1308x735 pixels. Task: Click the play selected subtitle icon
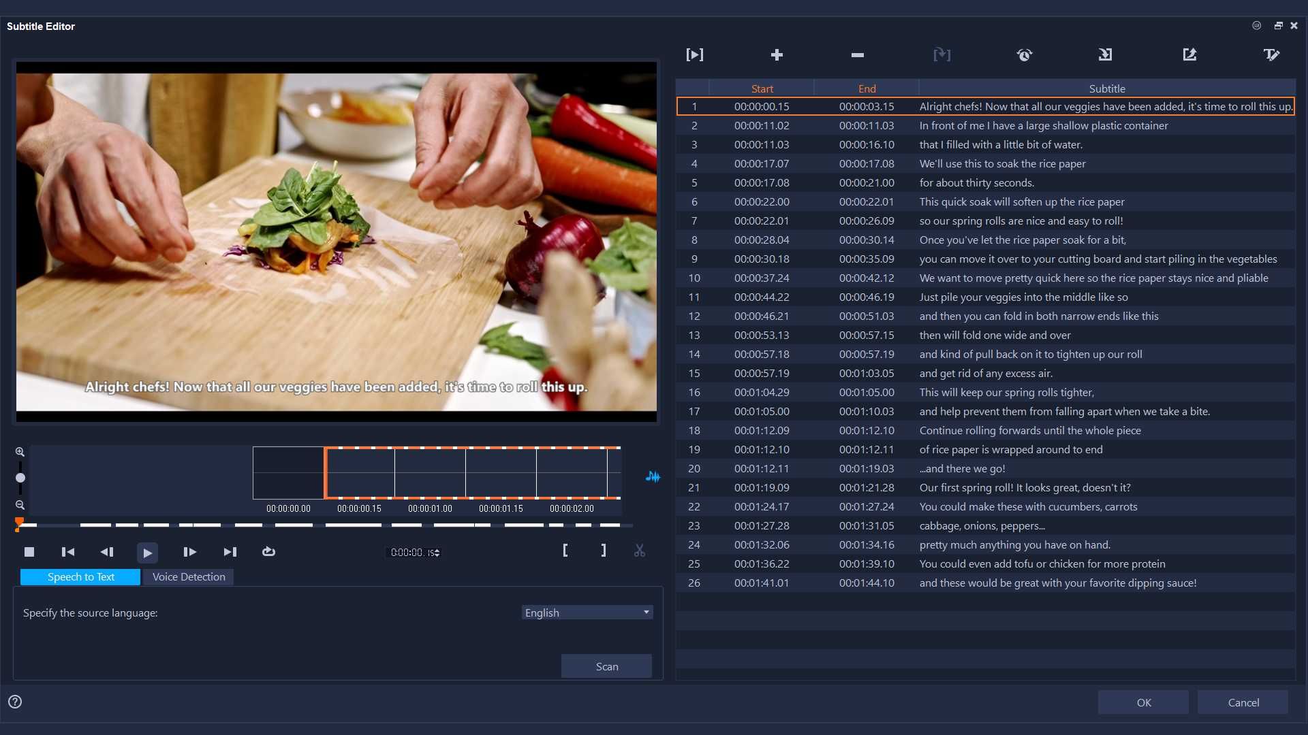(694, 54)
